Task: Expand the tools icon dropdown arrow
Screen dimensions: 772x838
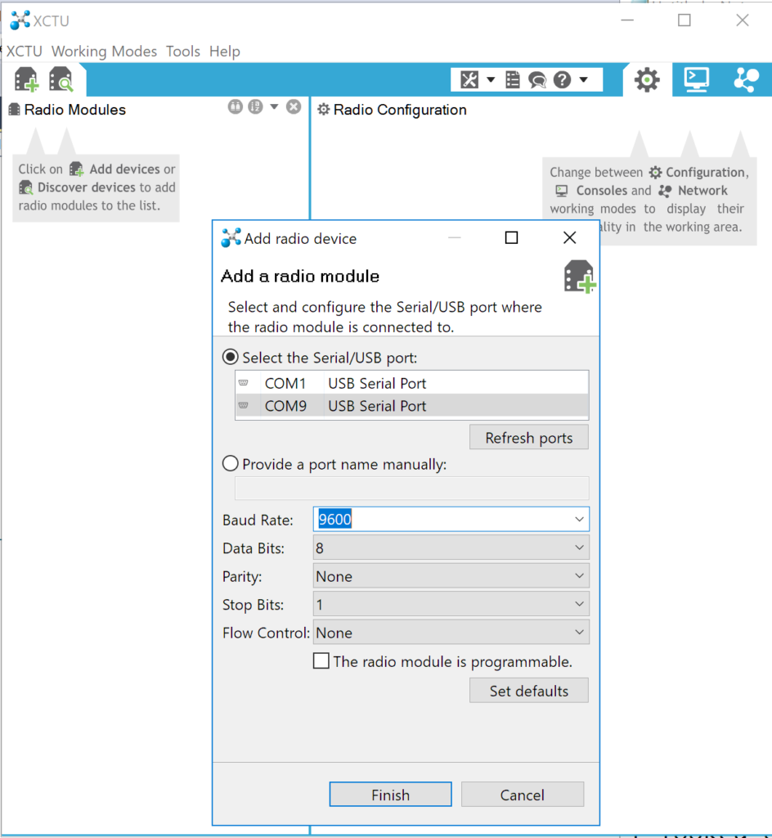Action: (x=491, y=80)
